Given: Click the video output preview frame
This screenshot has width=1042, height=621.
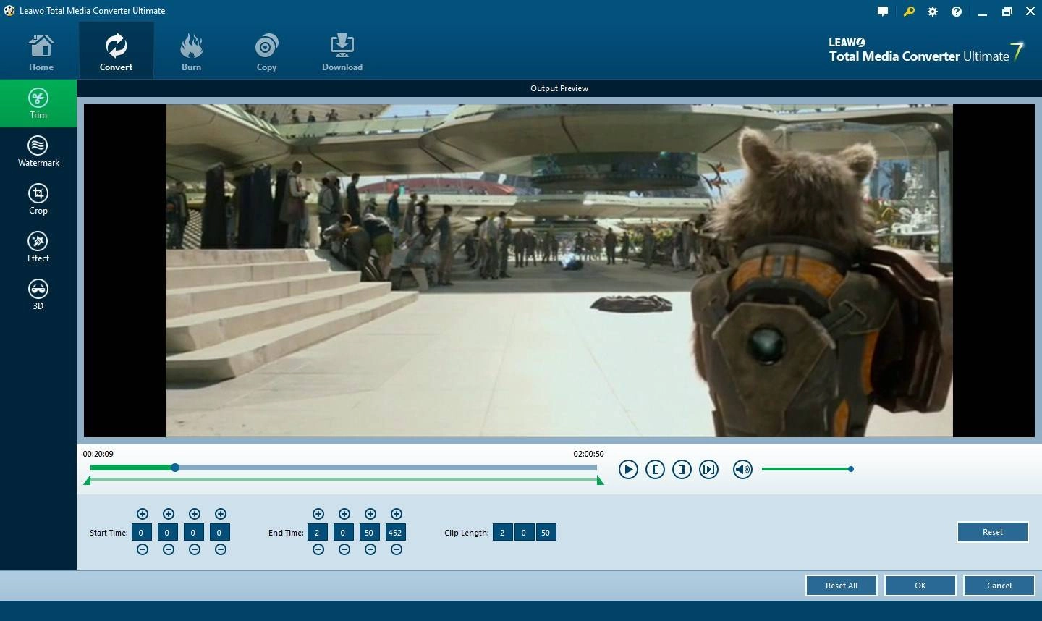Looking at the screenshot, I should click(x=559, y=271).
